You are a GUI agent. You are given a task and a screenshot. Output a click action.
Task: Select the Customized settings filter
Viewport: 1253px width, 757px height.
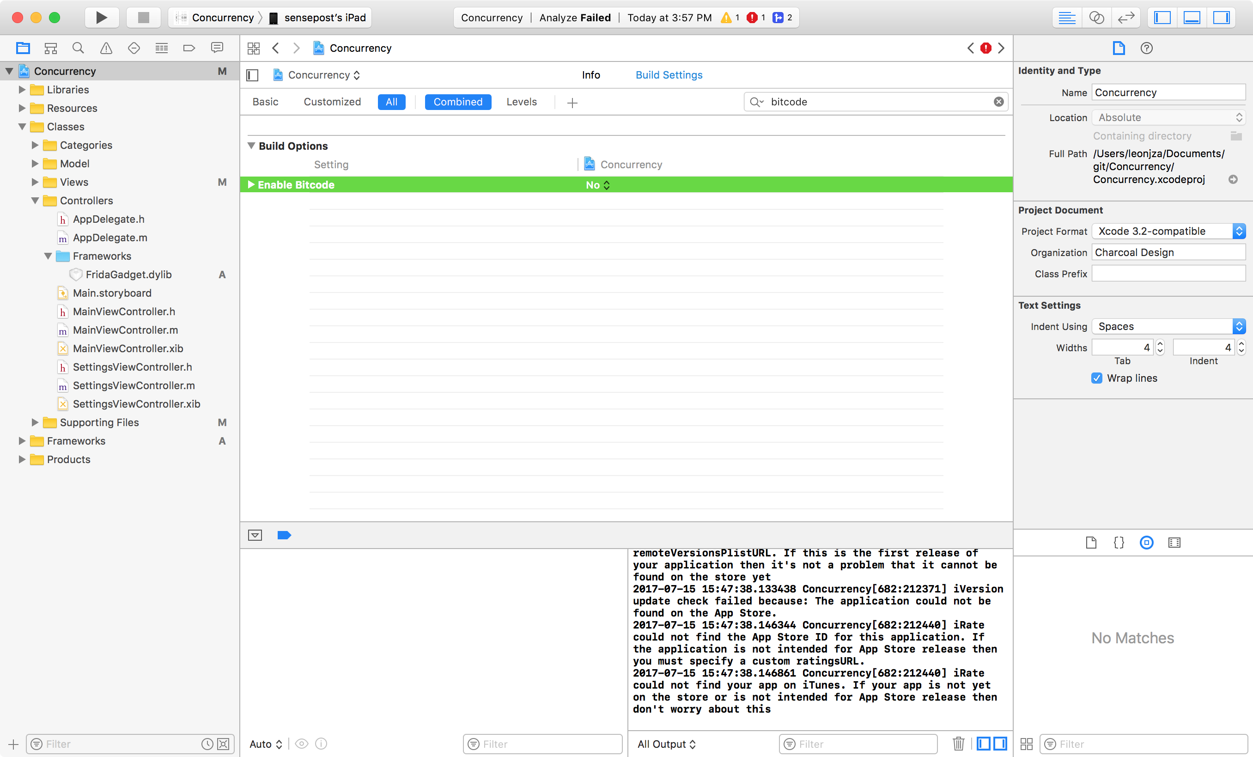tap(332, 102)
